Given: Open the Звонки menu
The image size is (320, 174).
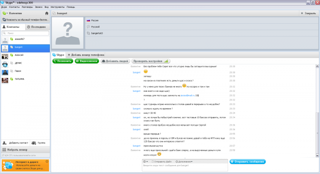Looking at the screenshot, I should click(38, 7).
